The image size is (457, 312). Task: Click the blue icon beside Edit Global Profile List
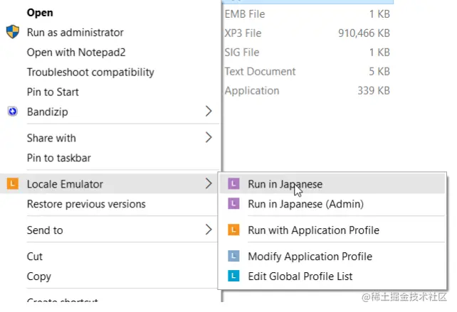point(233,276)
